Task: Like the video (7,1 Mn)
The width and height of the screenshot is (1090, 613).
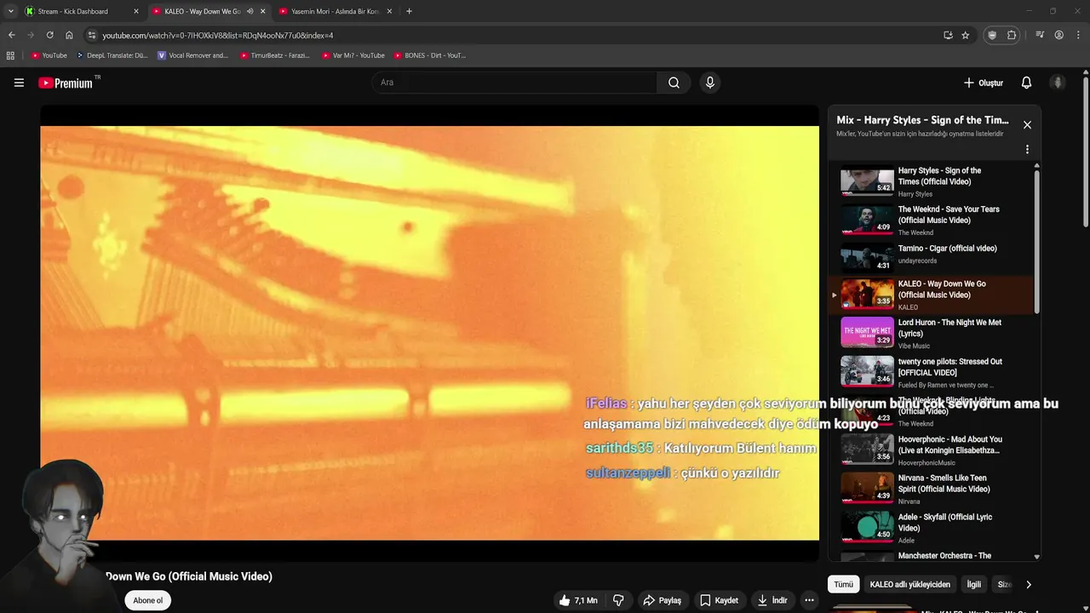Action: pos(578,600)
